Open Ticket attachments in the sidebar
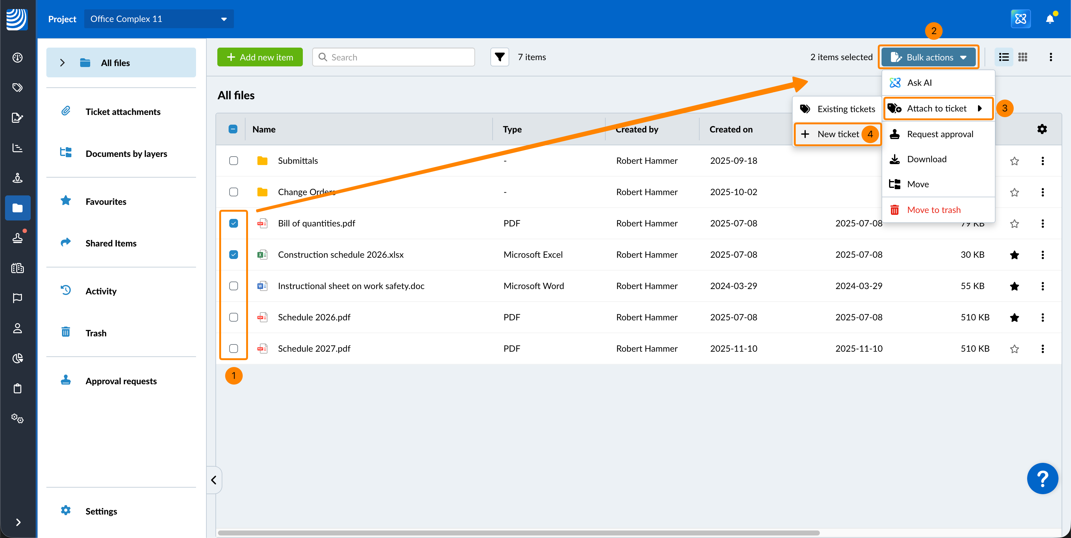The width and height of the screenshot is (1071, 538). 123,112
